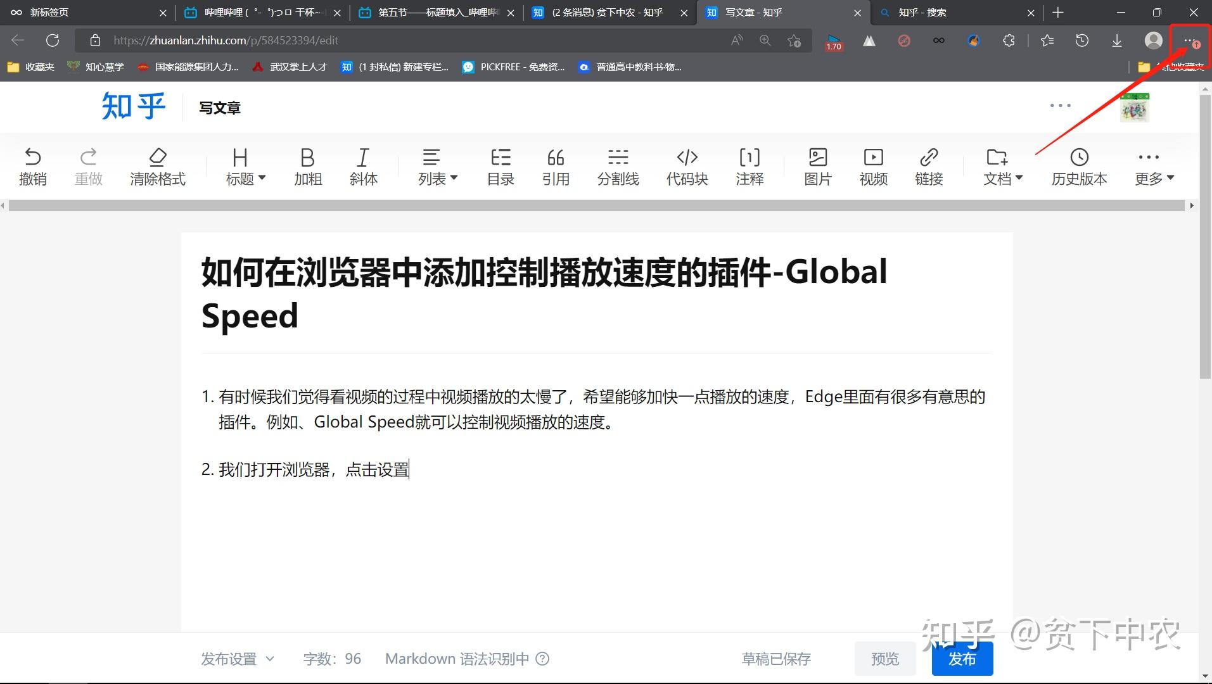This screenshot has width=1212, height=684.
Task: Click the Global Speed 1.70 extension icon
Action: tap(834, 42)
